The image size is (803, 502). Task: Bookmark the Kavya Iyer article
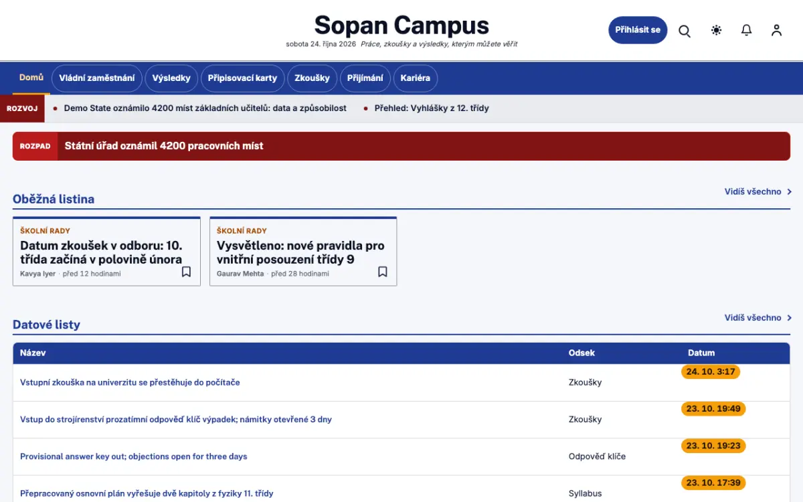coord(186,272)
